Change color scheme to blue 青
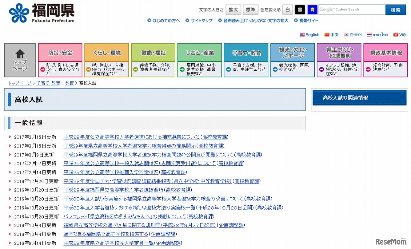The height and width of the screenshot is (249, 411). [312, 10]
